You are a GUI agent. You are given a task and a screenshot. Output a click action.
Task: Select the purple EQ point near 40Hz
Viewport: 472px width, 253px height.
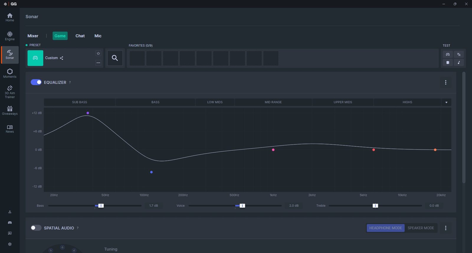click(88, 113)
